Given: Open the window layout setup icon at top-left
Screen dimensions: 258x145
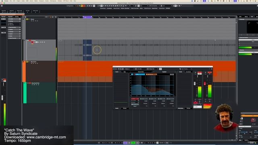Looking at the screenshot, I should coord(2,6).
